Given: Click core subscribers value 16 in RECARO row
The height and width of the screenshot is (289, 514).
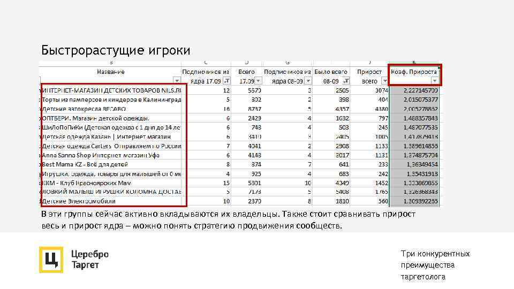Looking at the screenshot, I should 226,109.
